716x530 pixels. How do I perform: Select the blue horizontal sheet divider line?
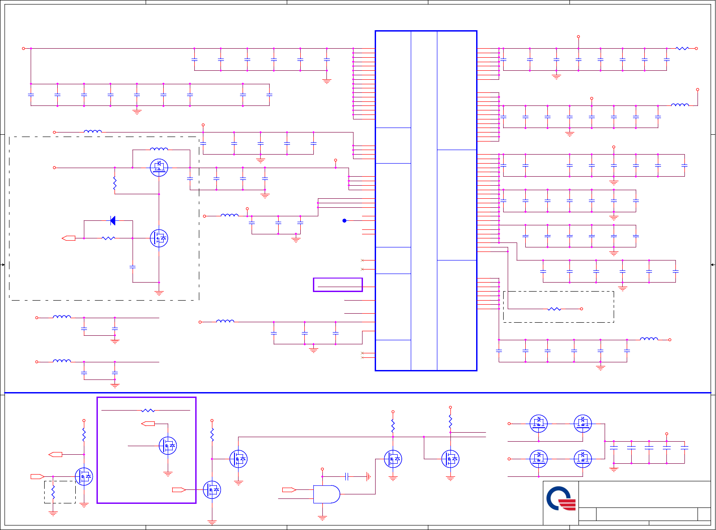358,393
